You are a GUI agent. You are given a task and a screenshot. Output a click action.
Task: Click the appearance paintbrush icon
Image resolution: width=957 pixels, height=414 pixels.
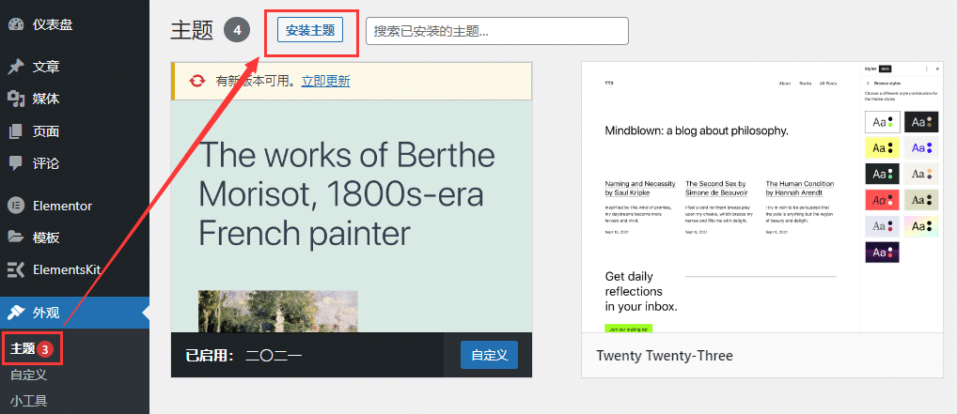click(15, 313)
